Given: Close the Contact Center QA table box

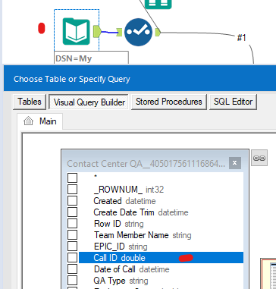Looking at the screenshot, I should 235,163.
